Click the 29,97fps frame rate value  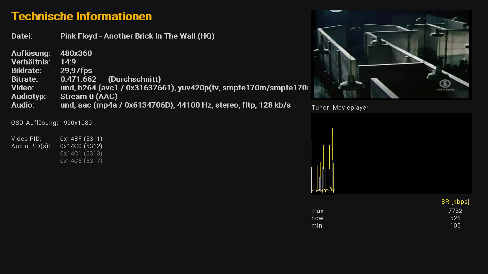[x=76, y=71]
